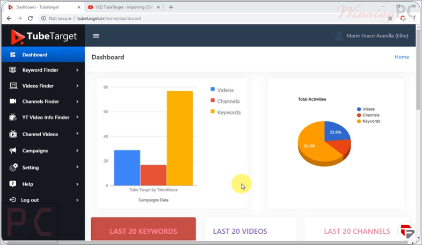Open a new browser tab
Viewport: 422px width, 245px height.
coord(171,8)
